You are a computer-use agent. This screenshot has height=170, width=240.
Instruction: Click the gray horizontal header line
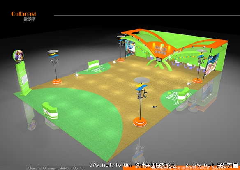coord(147,16)
